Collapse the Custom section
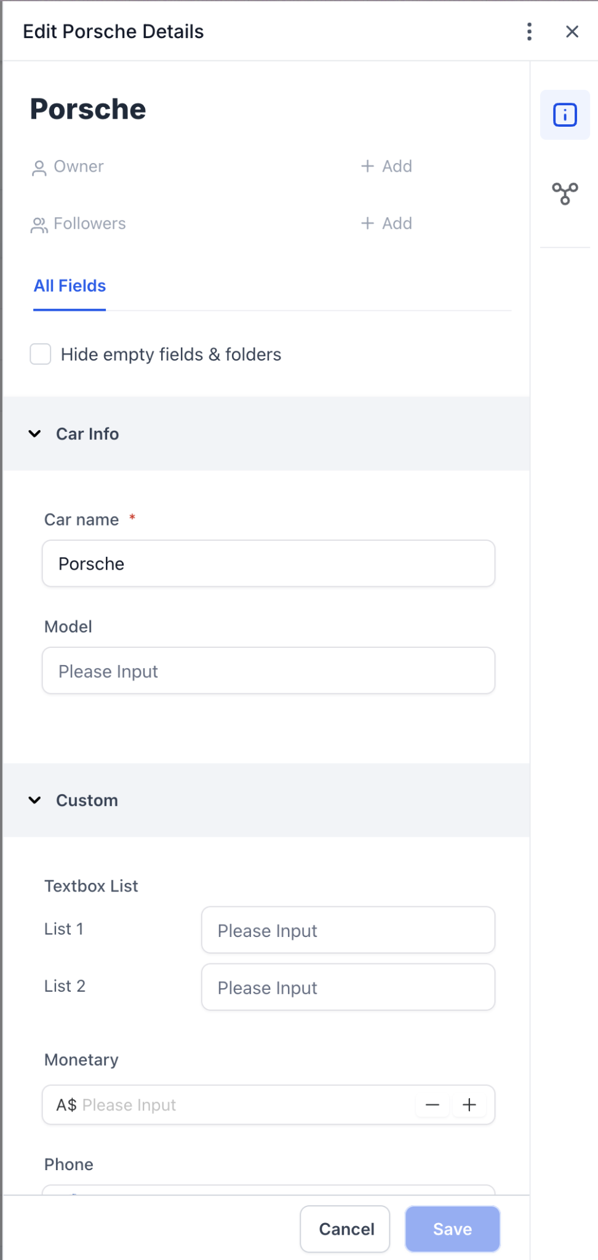598x1260 pixels. (35, 800)
